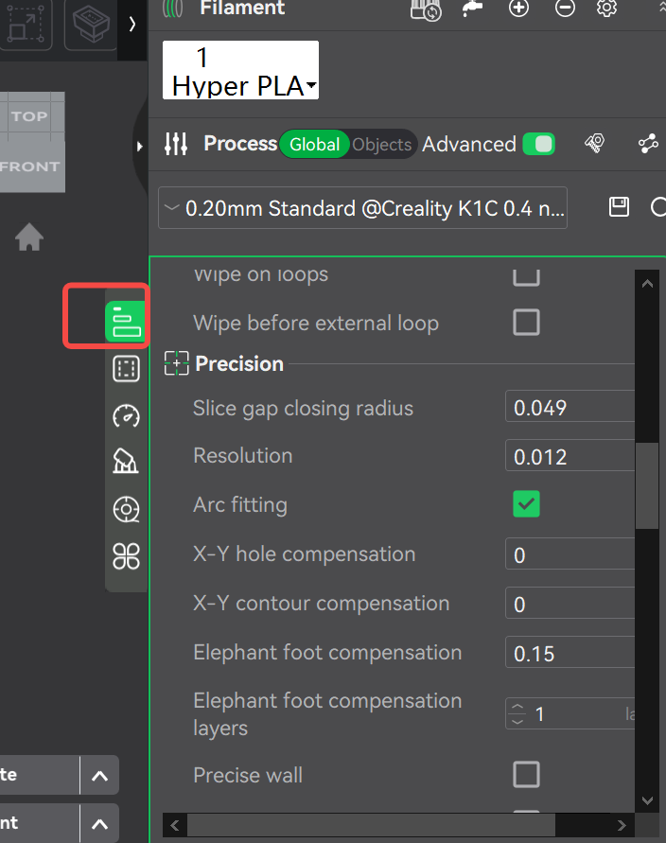
Task: Go to home view icon
Action: click(29, 237)
